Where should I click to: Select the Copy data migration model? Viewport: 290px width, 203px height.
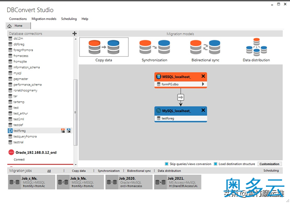104,47
